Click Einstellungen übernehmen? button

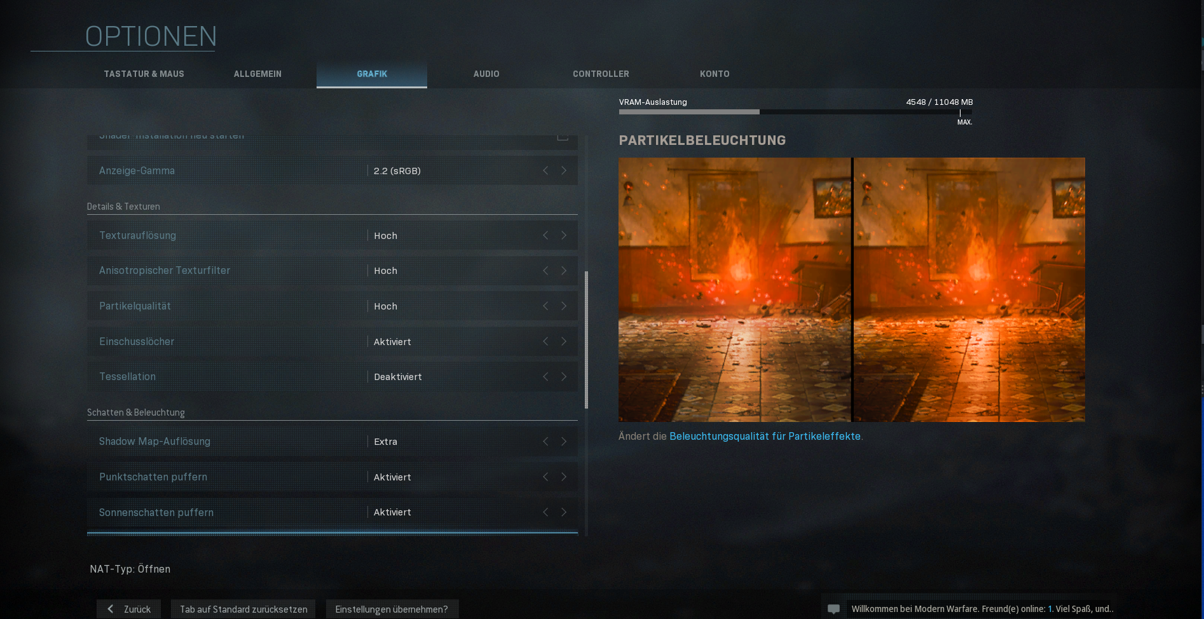tap(392, 609)
